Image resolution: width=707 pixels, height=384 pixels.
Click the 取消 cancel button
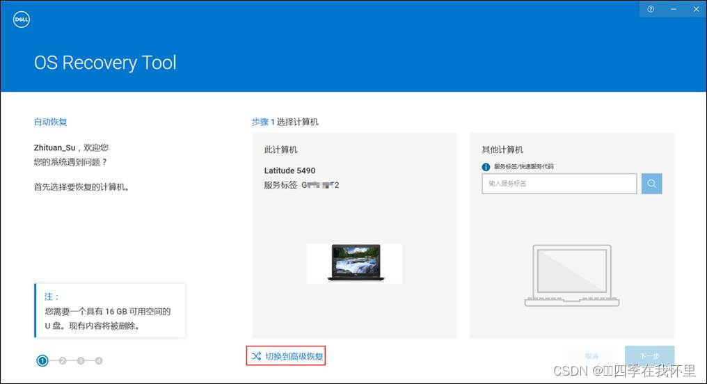(591, 356)
